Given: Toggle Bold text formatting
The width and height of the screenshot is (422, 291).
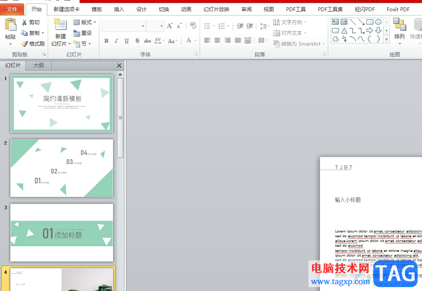Looking at the screenshot, I should tap(106, 41).
